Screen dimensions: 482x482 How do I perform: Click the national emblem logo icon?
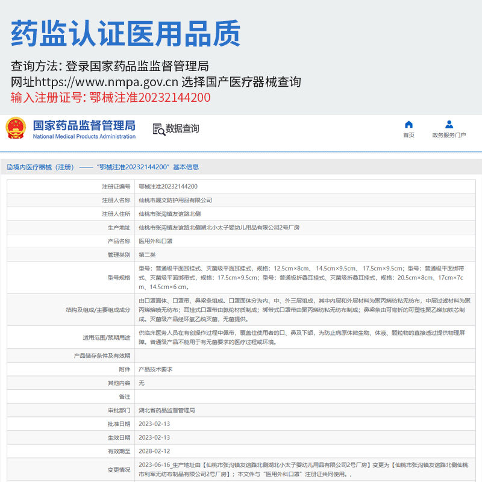pos(16,128)
